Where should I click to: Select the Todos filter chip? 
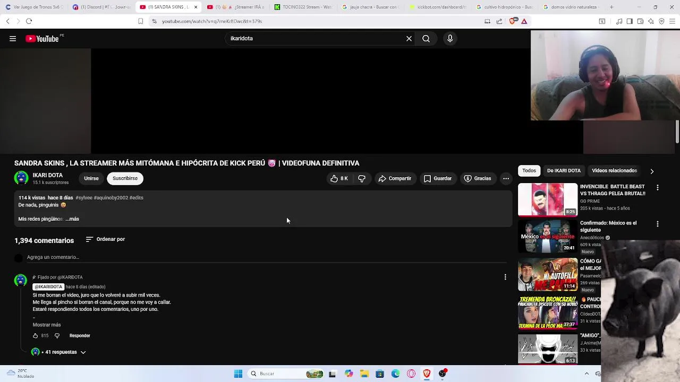tap(529, 171)
